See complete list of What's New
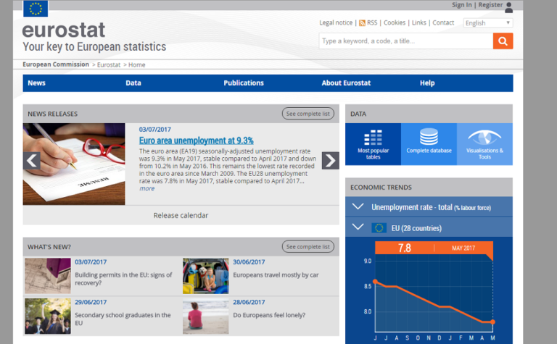 308,246
